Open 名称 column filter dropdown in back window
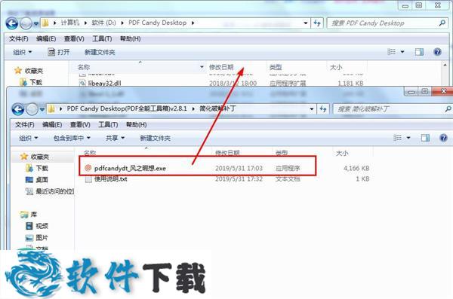 coord(202,67)
